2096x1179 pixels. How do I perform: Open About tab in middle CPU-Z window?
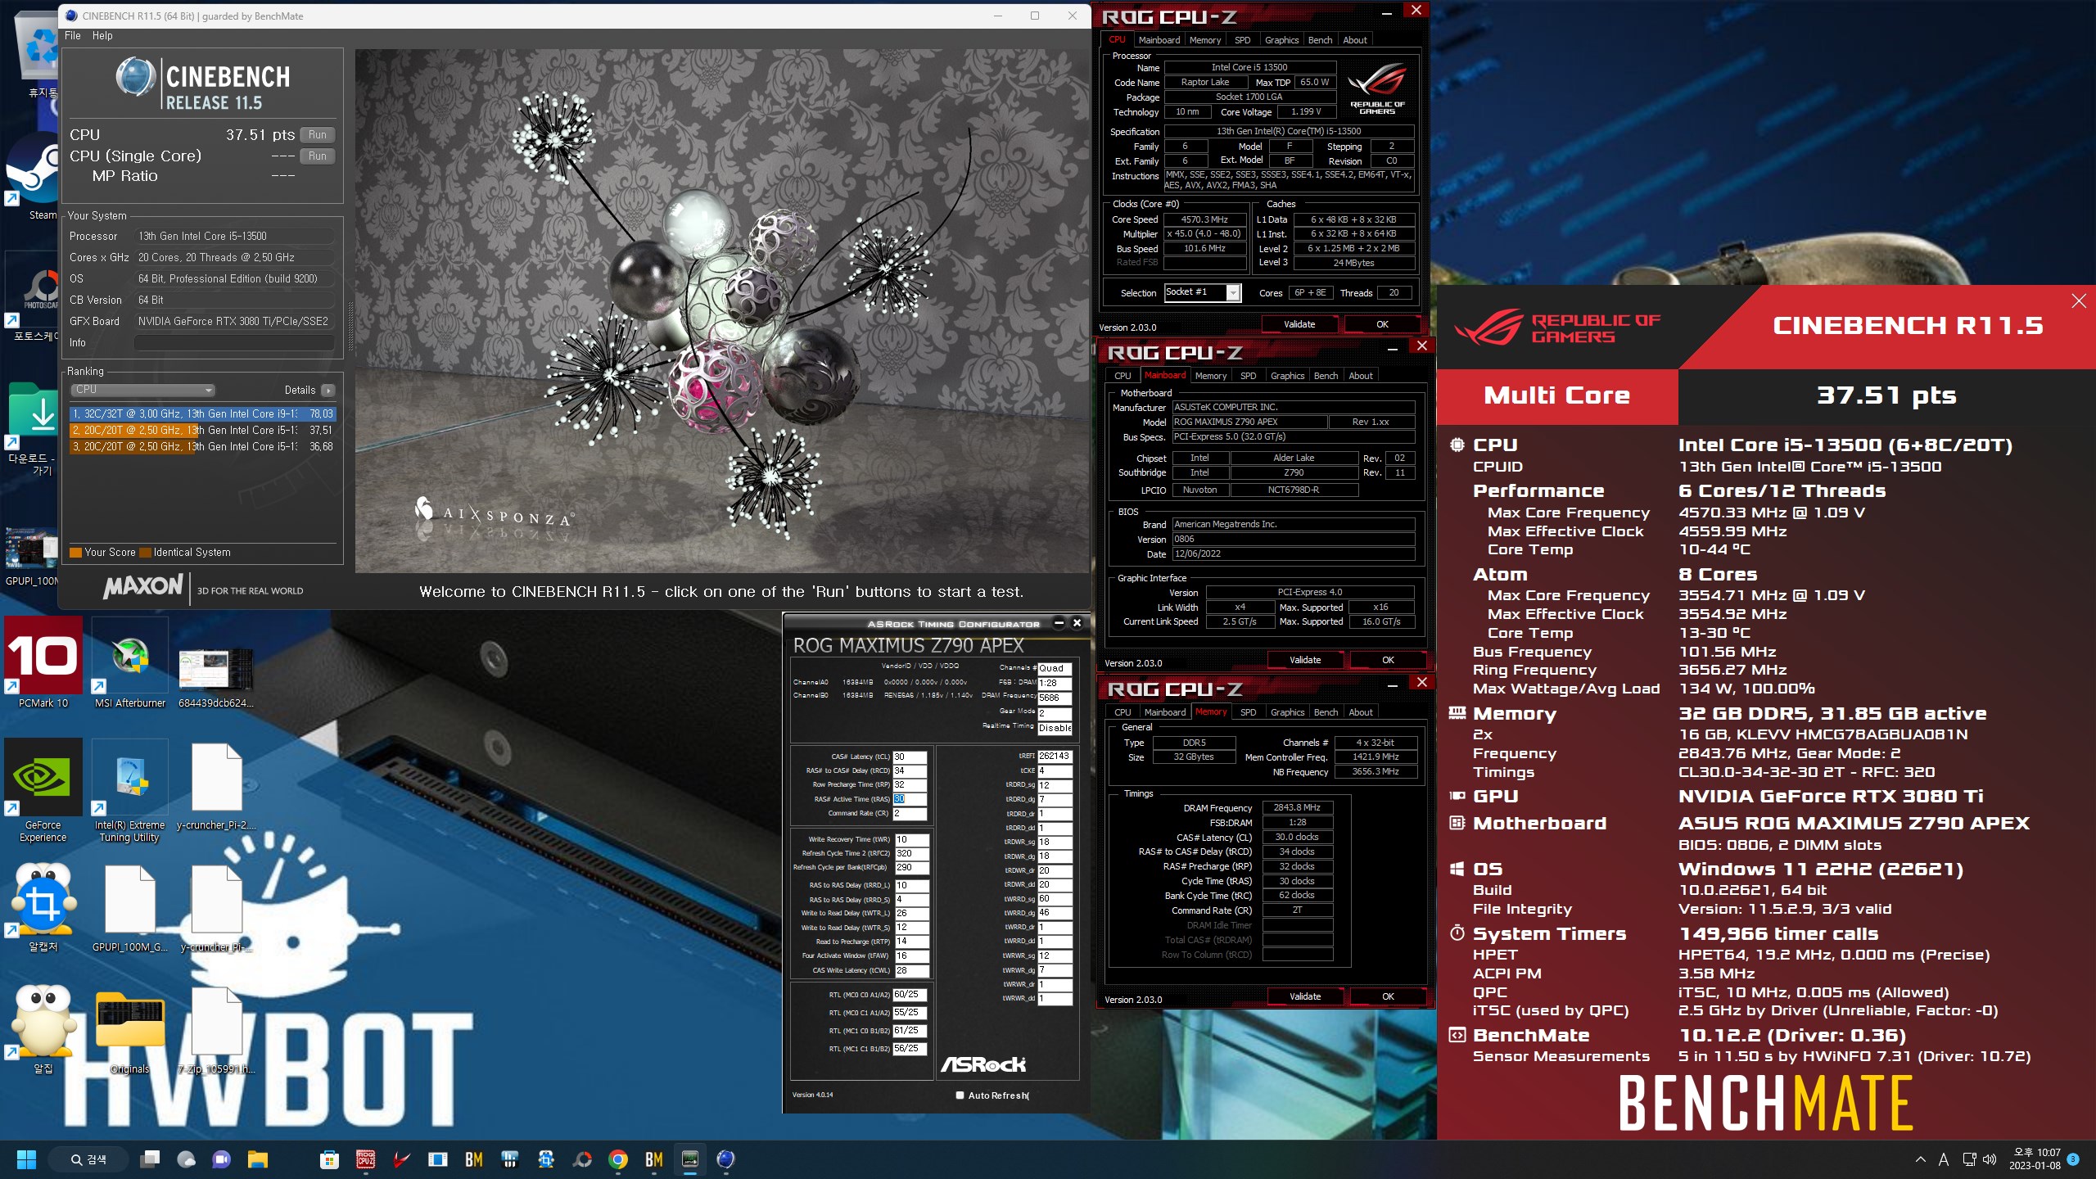(1361, 376)
